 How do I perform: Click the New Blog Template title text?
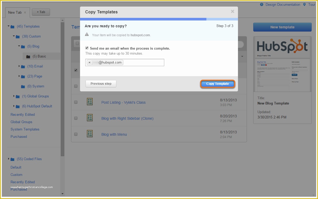[x=273, y=103]
